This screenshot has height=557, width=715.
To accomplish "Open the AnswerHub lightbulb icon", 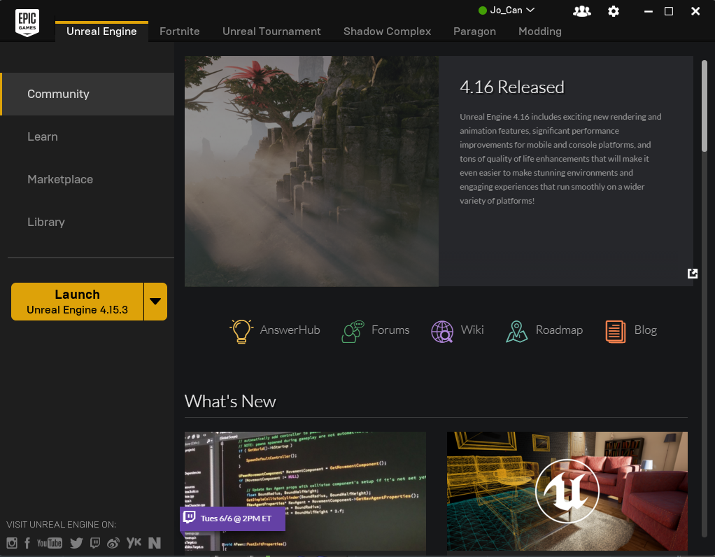I will point(241,331).
